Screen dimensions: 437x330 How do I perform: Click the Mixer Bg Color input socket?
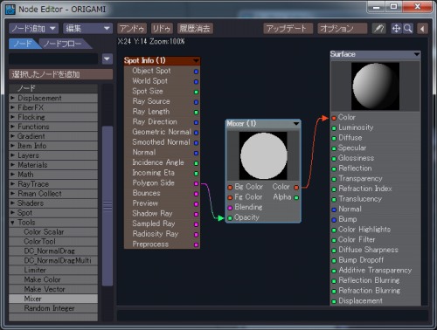pos(230,187)
